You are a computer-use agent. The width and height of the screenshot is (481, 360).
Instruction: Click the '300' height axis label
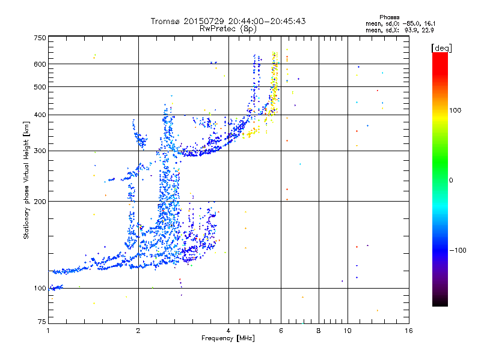coord(40,151)
